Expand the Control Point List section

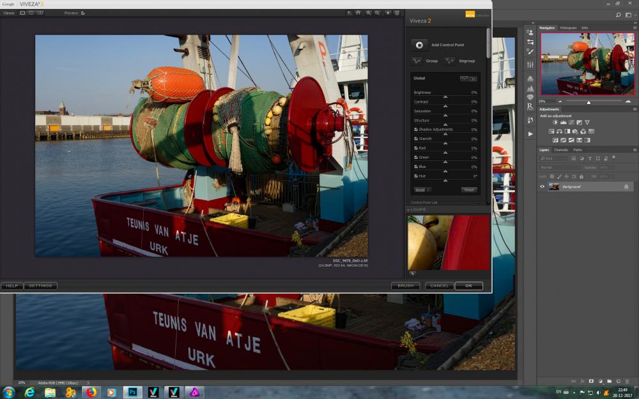(479, 202)
